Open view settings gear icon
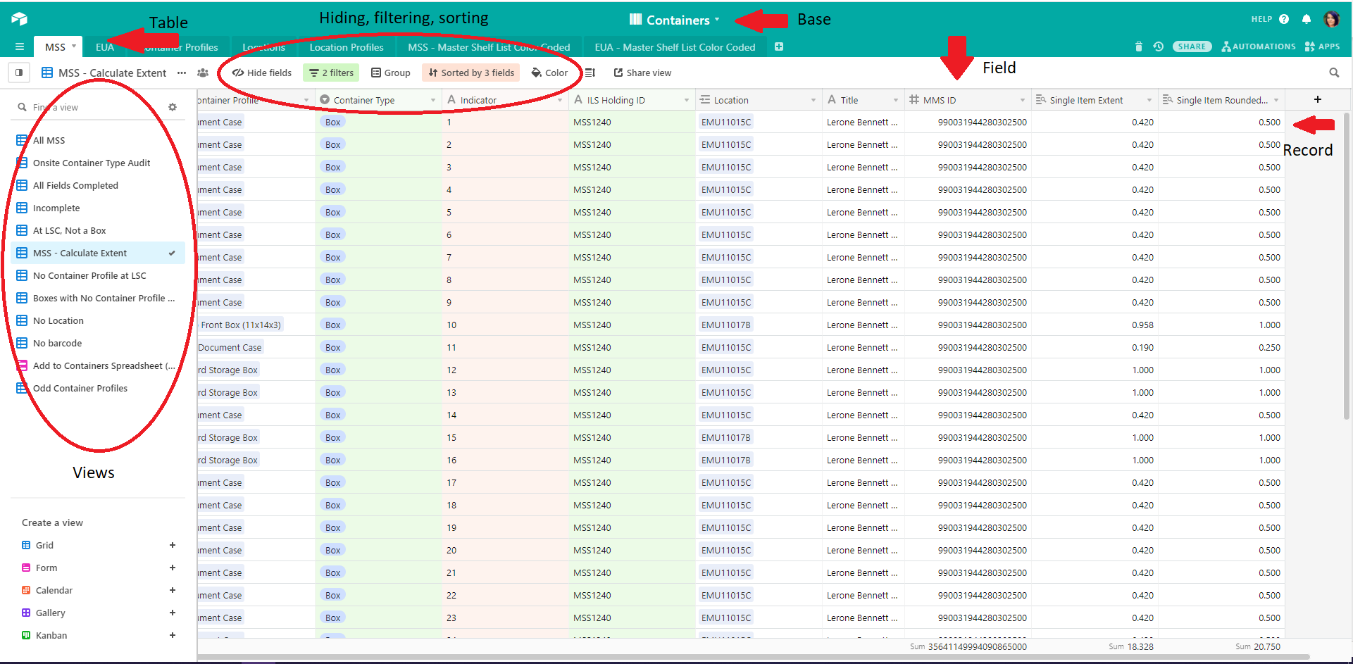 [173, 107]
